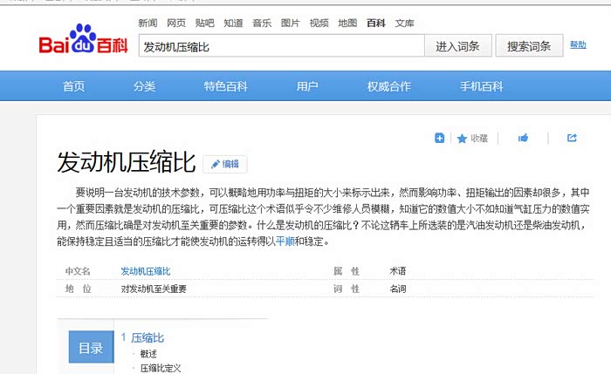Open 特色百科 in the blue nav
The width and height of the screenshot is (611, 374).
[225, 86]
